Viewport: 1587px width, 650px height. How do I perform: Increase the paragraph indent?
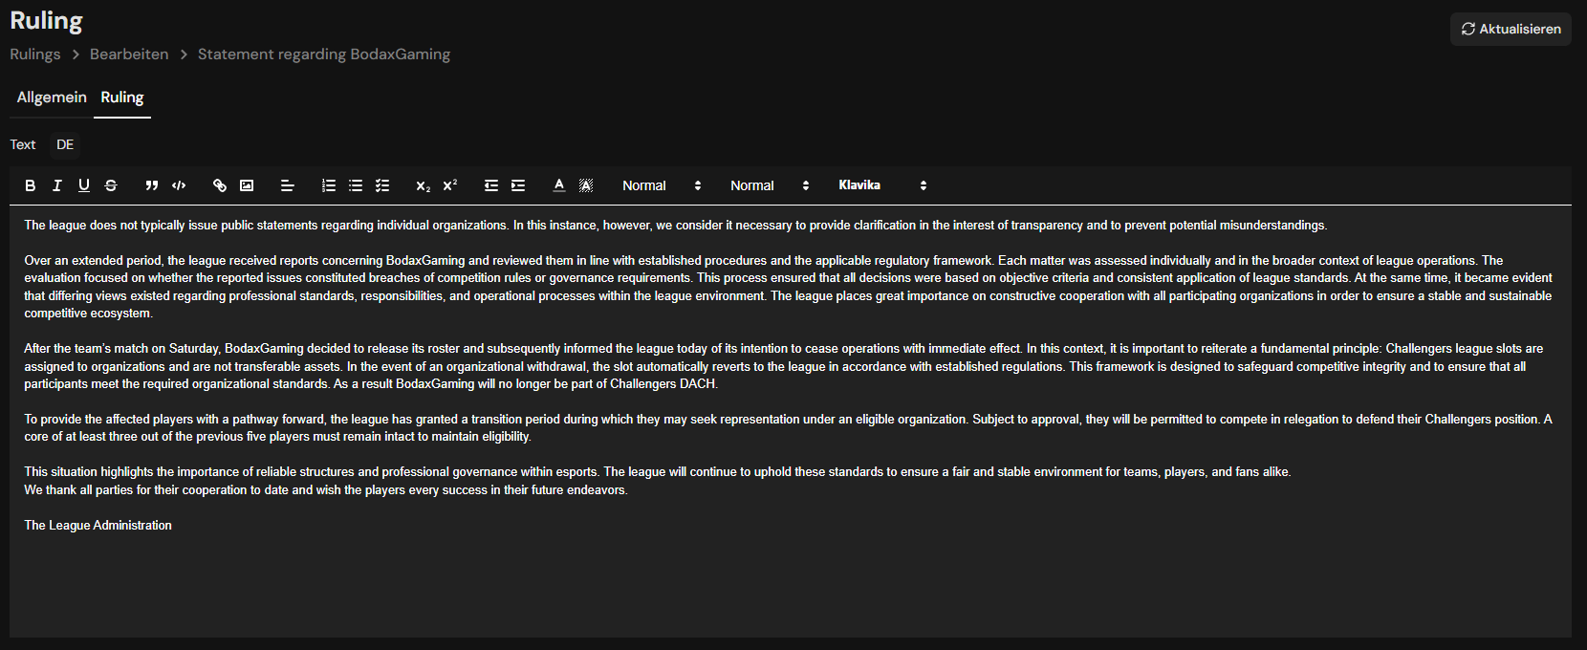coord(518,185)
